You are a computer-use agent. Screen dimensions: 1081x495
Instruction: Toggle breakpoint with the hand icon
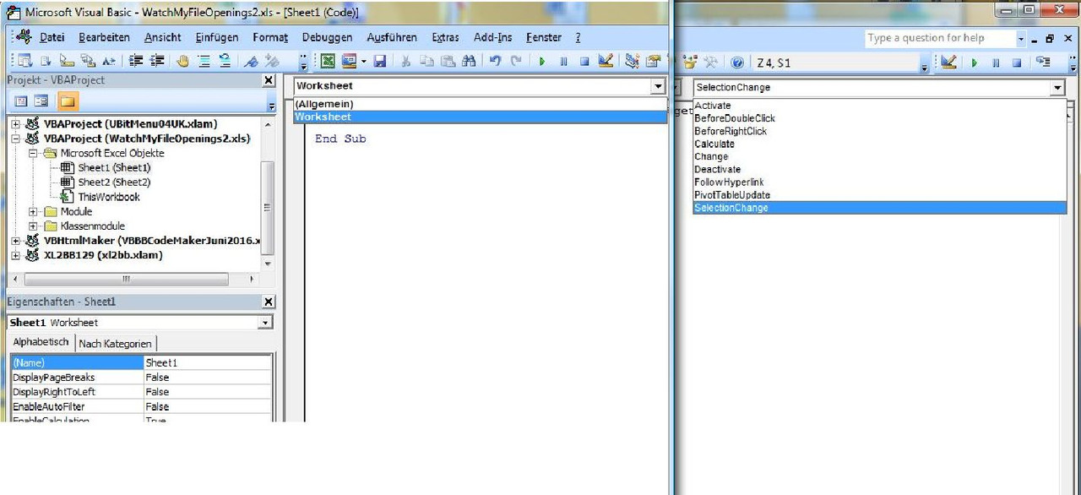click(182, 61)
